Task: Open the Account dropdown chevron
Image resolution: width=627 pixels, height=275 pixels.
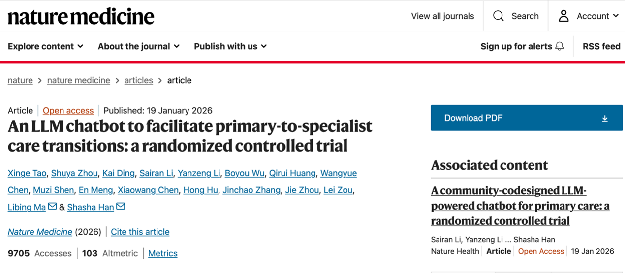Action: click(615, 16)
